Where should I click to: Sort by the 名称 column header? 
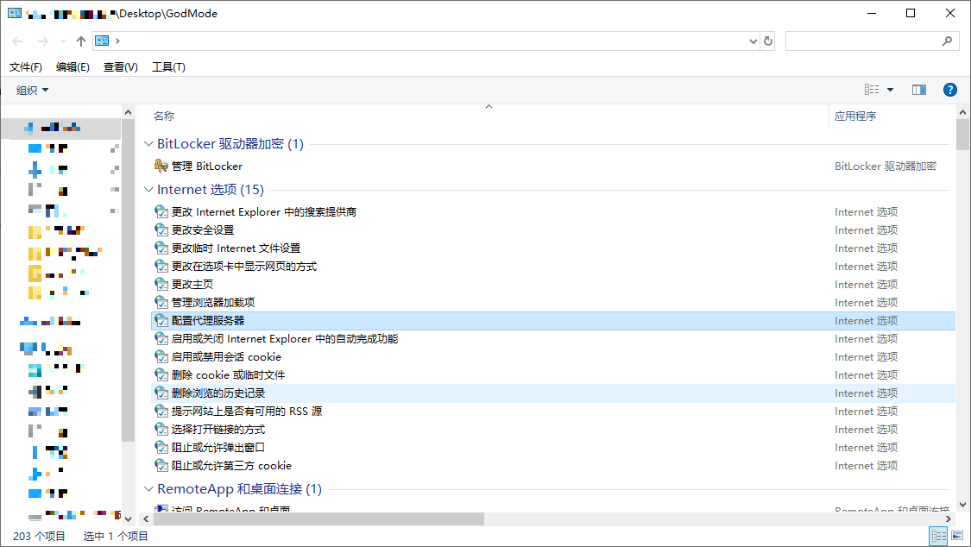point(164,116)
